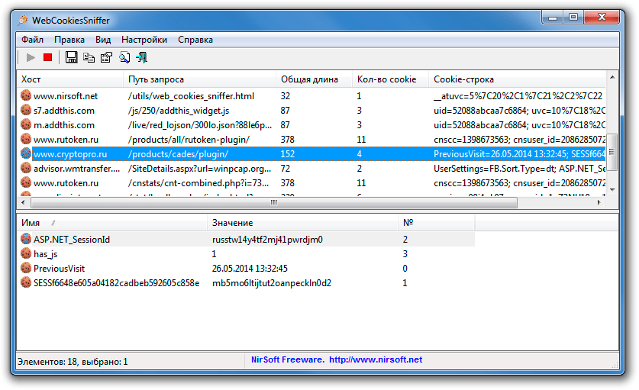Open the Правка menu
This screenshot has height=390, width=639.
click(69, 40)
